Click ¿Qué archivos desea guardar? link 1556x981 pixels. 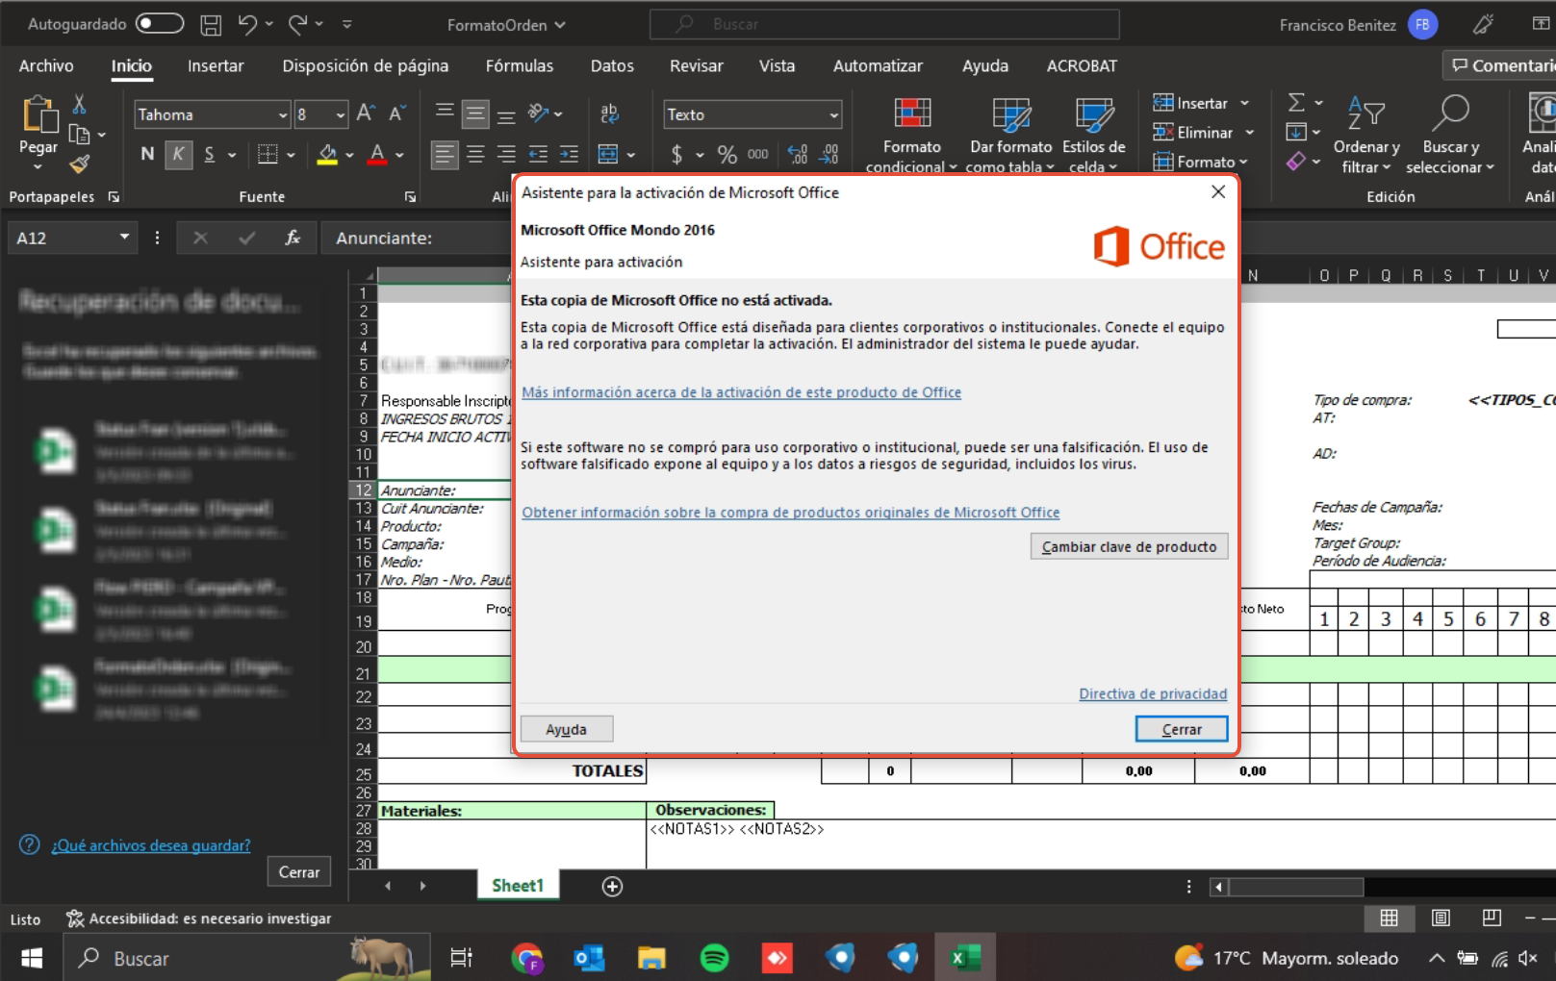point(151,845)
